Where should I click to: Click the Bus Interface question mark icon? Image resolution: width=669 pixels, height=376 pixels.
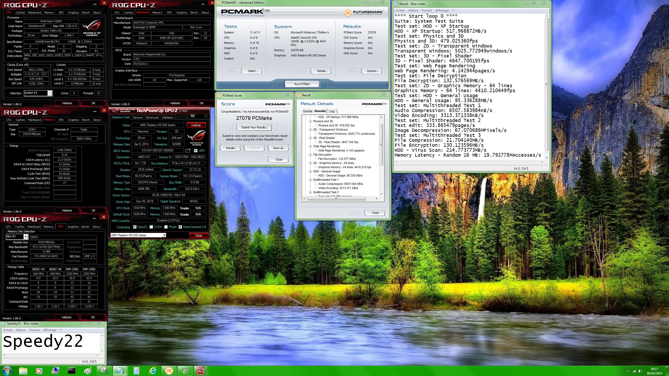pyautogui.click(x=205, y=163)
